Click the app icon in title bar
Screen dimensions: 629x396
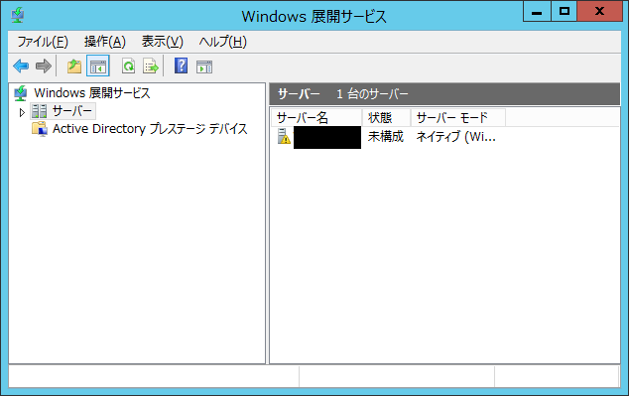[18, 15]
